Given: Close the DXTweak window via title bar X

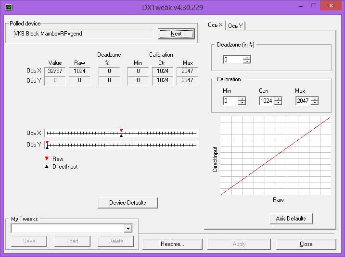Looking at the screenshot, I should coord(331,6).
